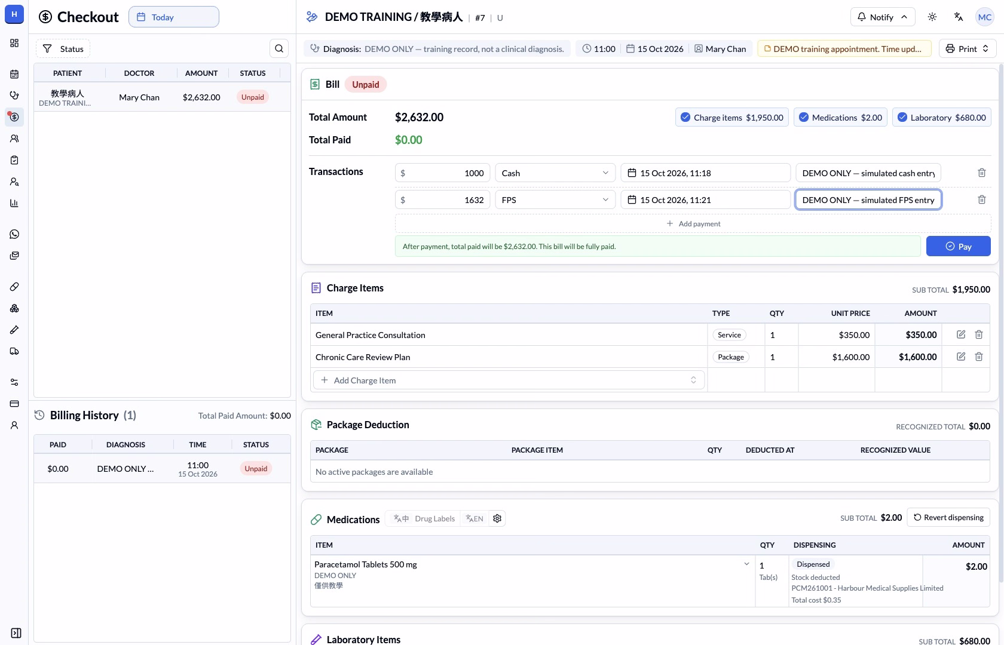Open the Print options dropdown
Image resolution: width=1004 pixels, height=645 pixels.
[968, 48]
